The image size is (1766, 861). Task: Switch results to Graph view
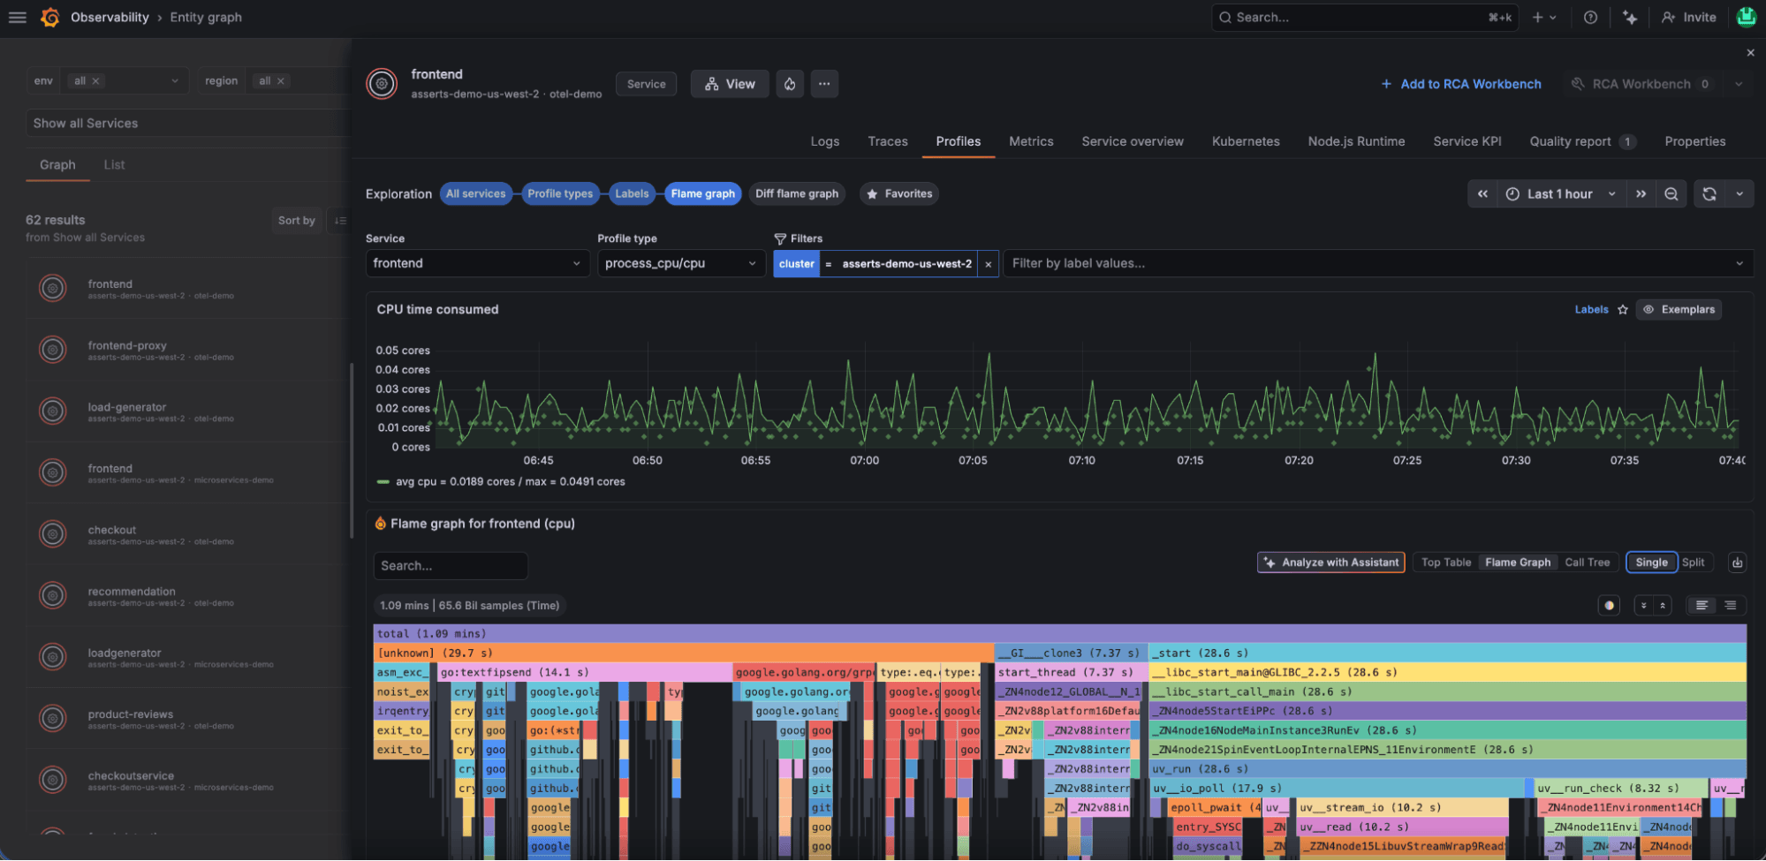(57, 165)
